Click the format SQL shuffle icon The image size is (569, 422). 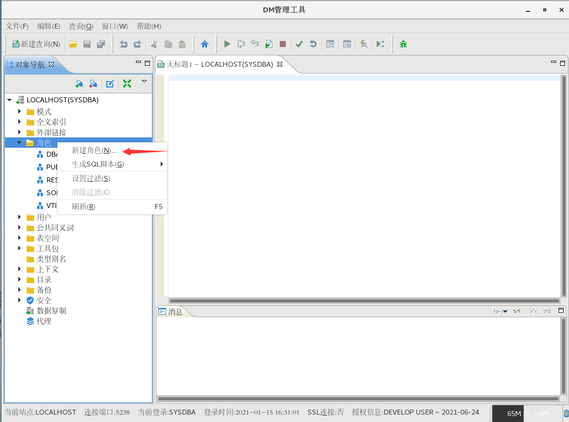[x=380, y=44]
